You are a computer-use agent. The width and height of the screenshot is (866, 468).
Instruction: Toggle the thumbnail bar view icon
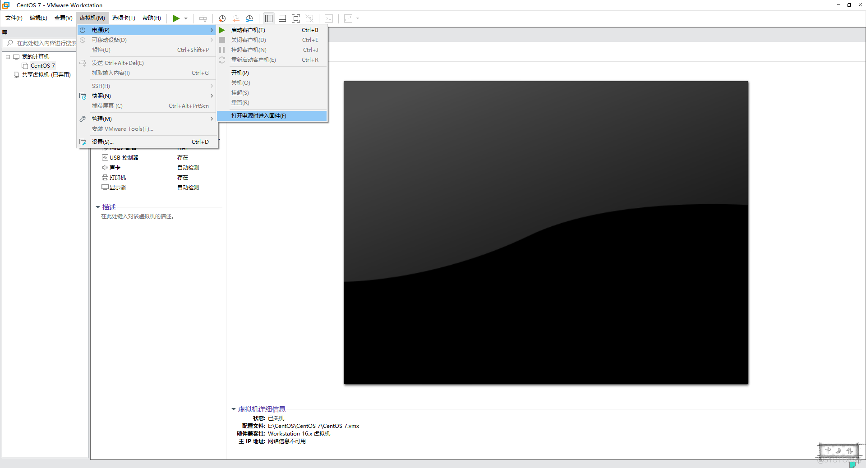click(x=282, y=18)
